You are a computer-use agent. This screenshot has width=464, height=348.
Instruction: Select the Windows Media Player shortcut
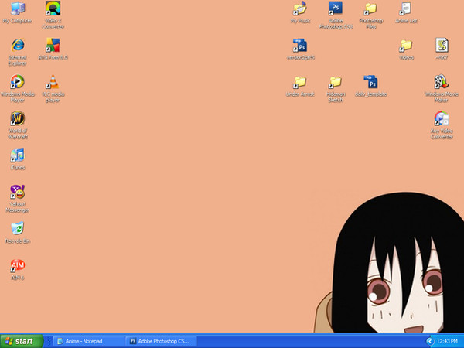[17, 82]
